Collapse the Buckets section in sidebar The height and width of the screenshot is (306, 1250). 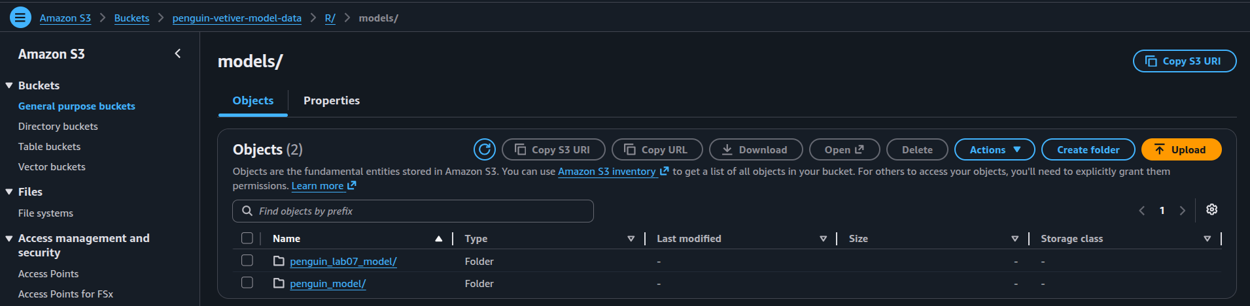pos(9,85)
